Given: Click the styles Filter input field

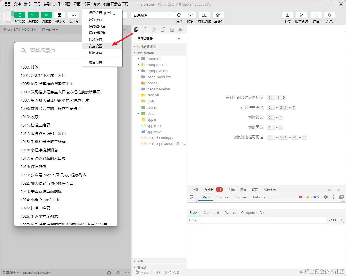Looking at the screenshot, I should click(257, 220).
